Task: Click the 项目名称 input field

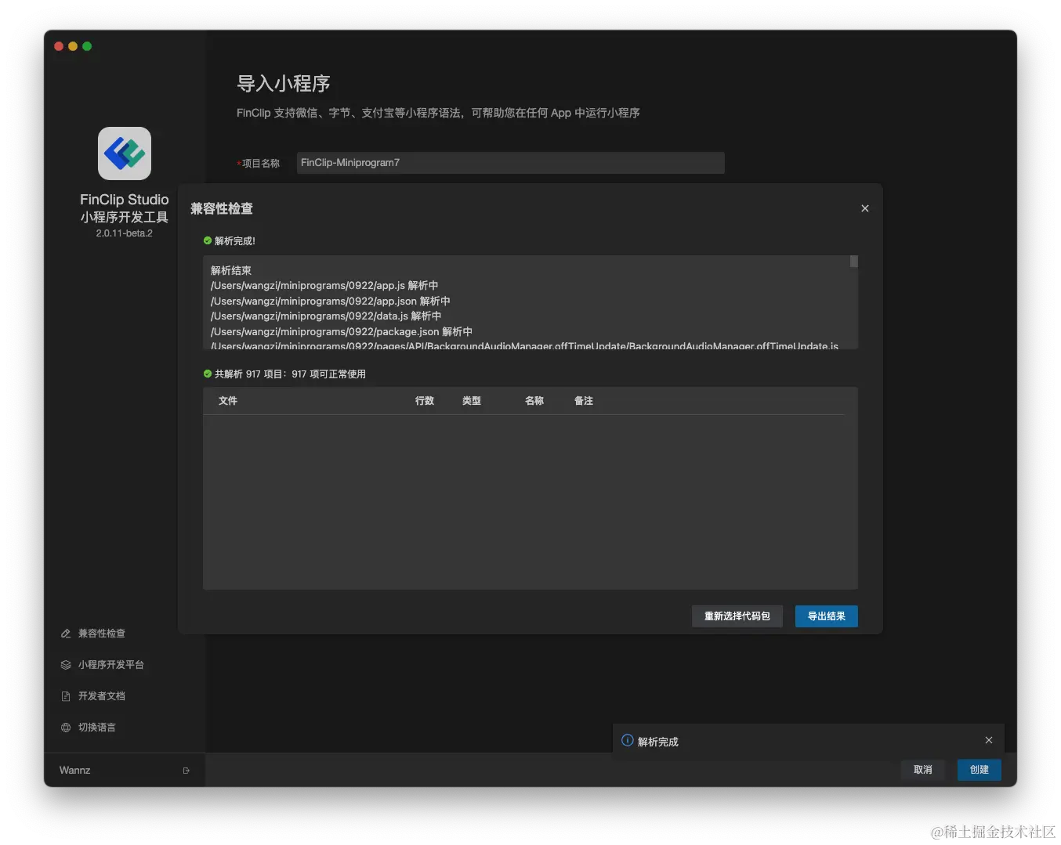Action: [x=510, y=163]
